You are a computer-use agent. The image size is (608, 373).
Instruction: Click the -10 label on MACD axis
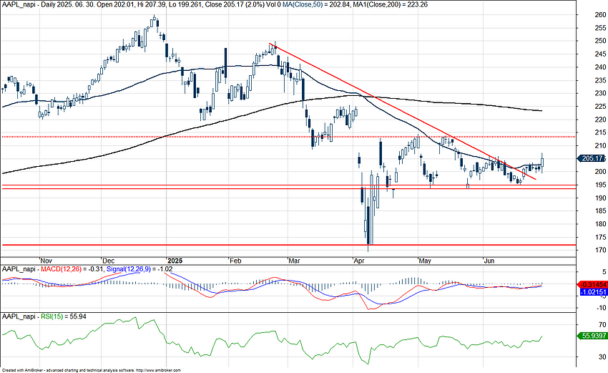pyautogui.click(x=601, y=308)
